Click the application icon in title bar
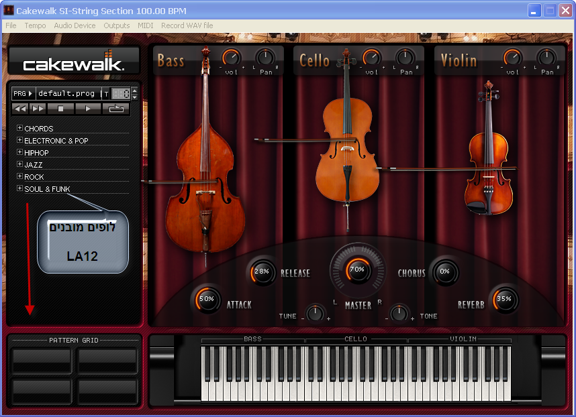The image size is (576, 417). point(9,10)
